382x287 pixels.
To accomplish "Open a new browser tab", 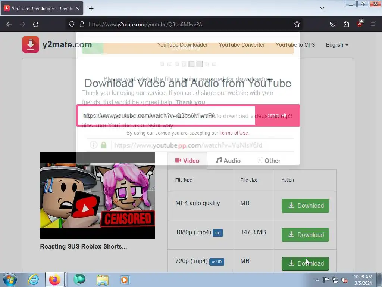I will tap(91, 9).
